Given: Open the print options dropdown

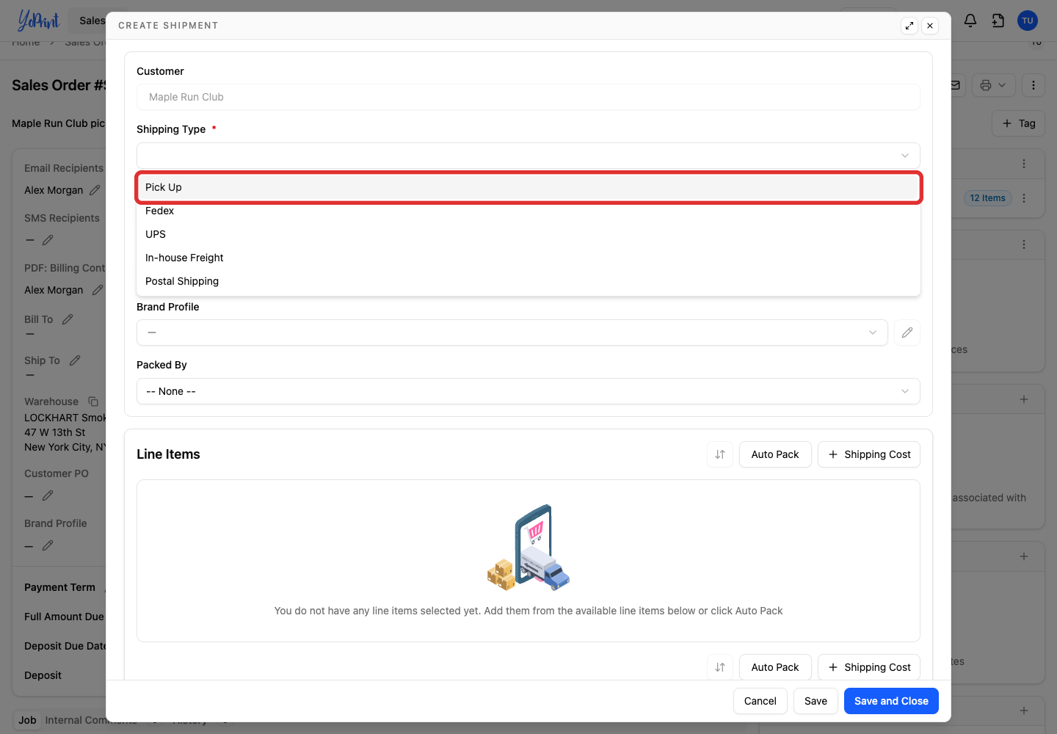Looking at the screenshot, I should click(x=994, y=85).
